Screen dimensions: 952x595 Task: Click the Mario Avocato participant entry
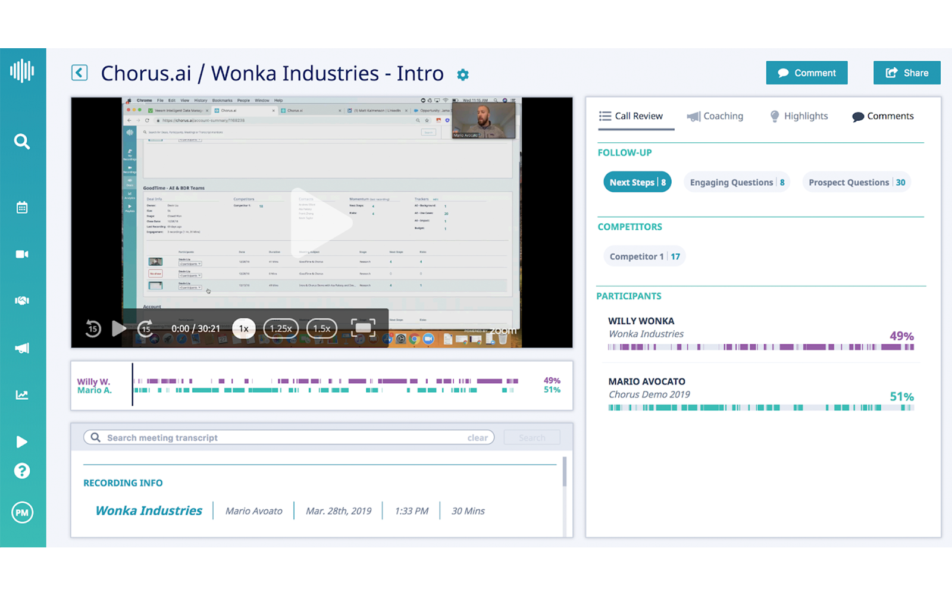(762, 395)
